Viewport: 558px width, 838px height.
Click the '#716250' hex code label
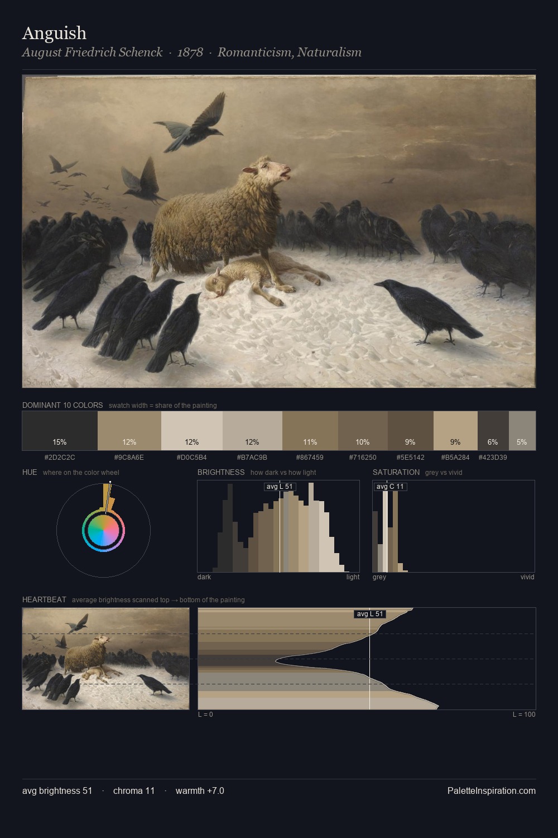click(x=363, y=457)
